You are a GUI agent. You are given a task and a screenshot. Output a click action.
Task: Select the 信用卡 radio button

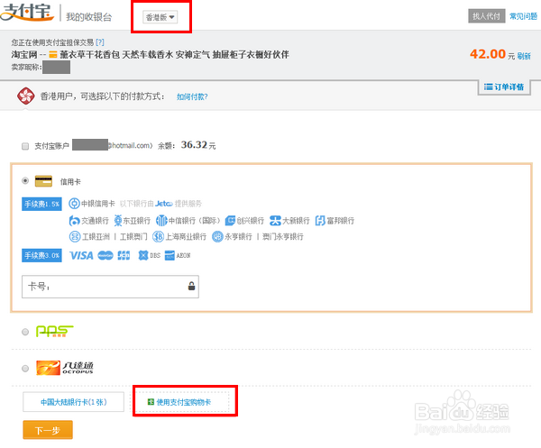(25, 180)
